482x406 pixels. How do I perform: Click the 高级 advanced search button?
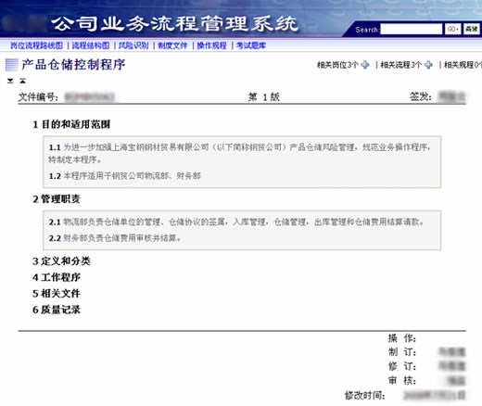pos(472,30)
